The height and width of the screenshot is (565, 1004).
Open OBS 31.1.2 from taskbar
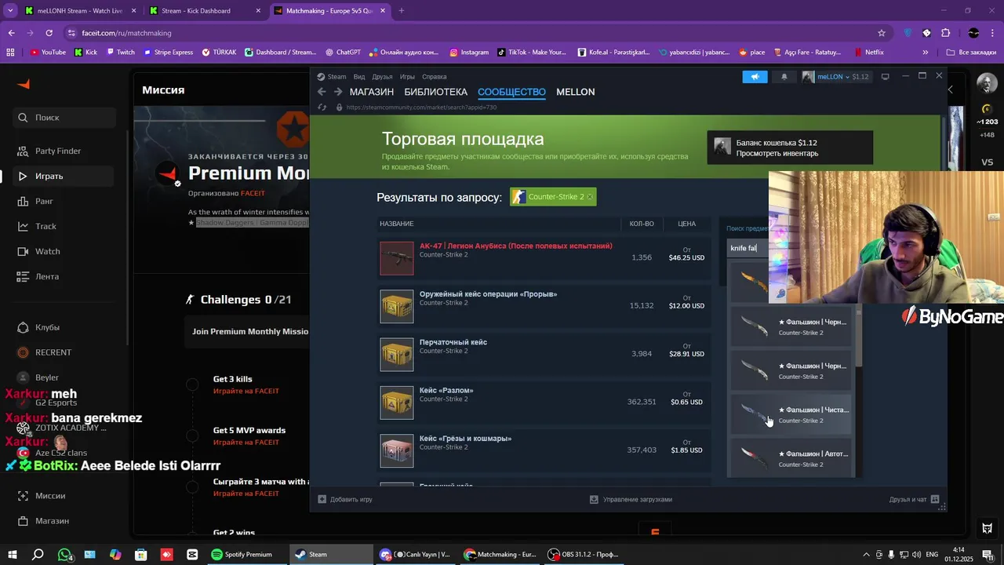tap(583, 555)
